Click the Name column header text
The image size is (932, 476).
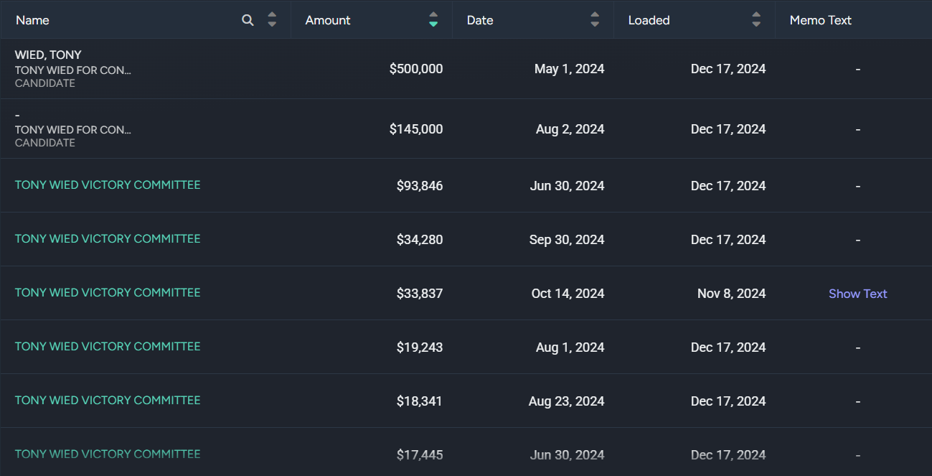coord(32,20)
